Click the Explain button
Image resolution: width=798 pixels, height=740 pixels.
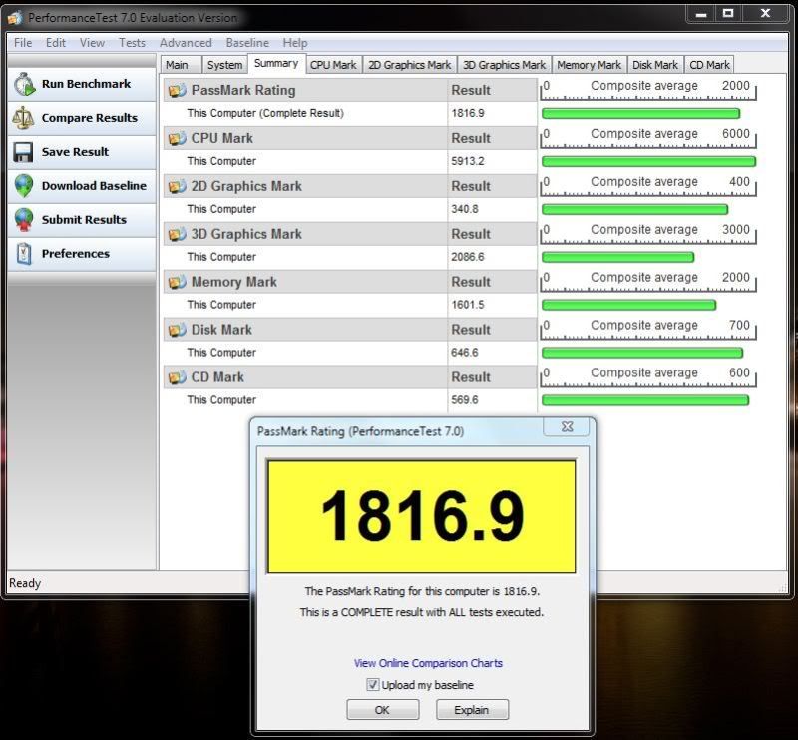coord(472,710)
